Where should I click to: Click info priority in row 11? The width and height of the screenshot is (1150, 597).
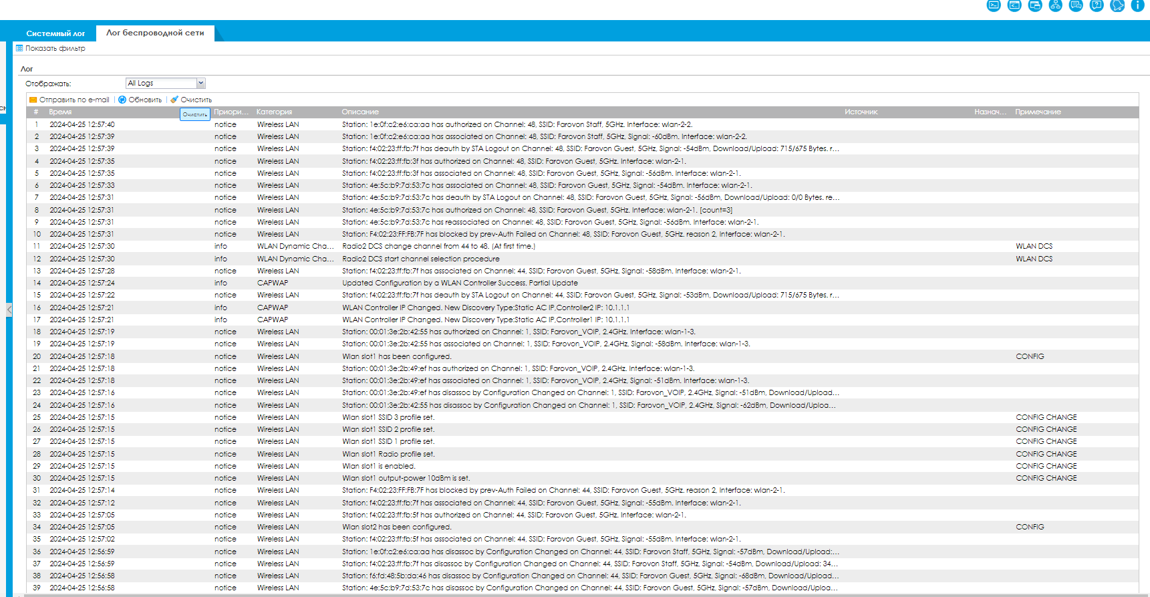coord(221,246)
